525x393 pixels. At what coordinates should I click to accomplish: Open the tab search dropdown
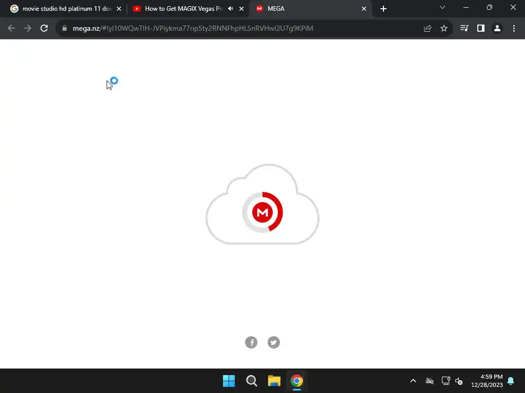pyautogui.click(x=442, y=7)
